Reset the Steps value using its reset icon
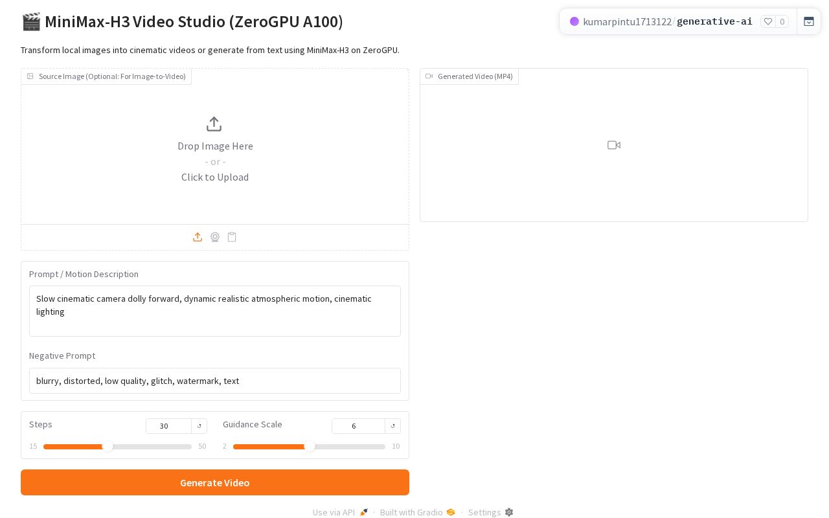This screenshot has height=518, width=829. (199, 426)
